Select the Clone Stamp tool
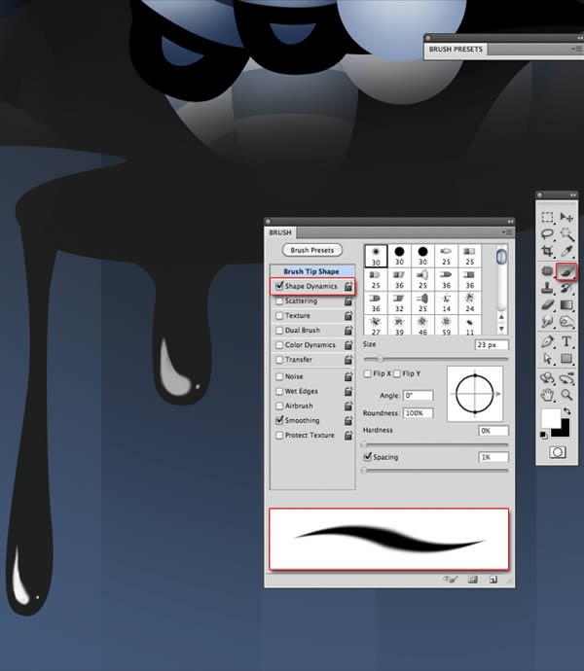Screen dimensions: 584x671 pos(547,288)
